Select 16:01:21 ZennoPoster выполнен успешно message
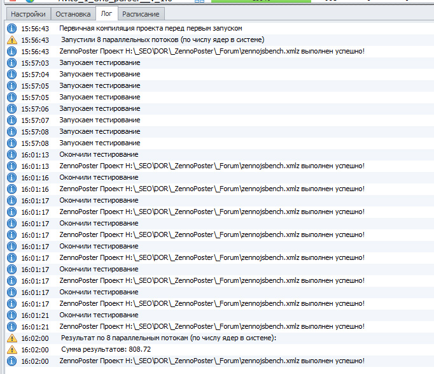The width and height of the screenshot is (434, 374). [x=212, y=327]
